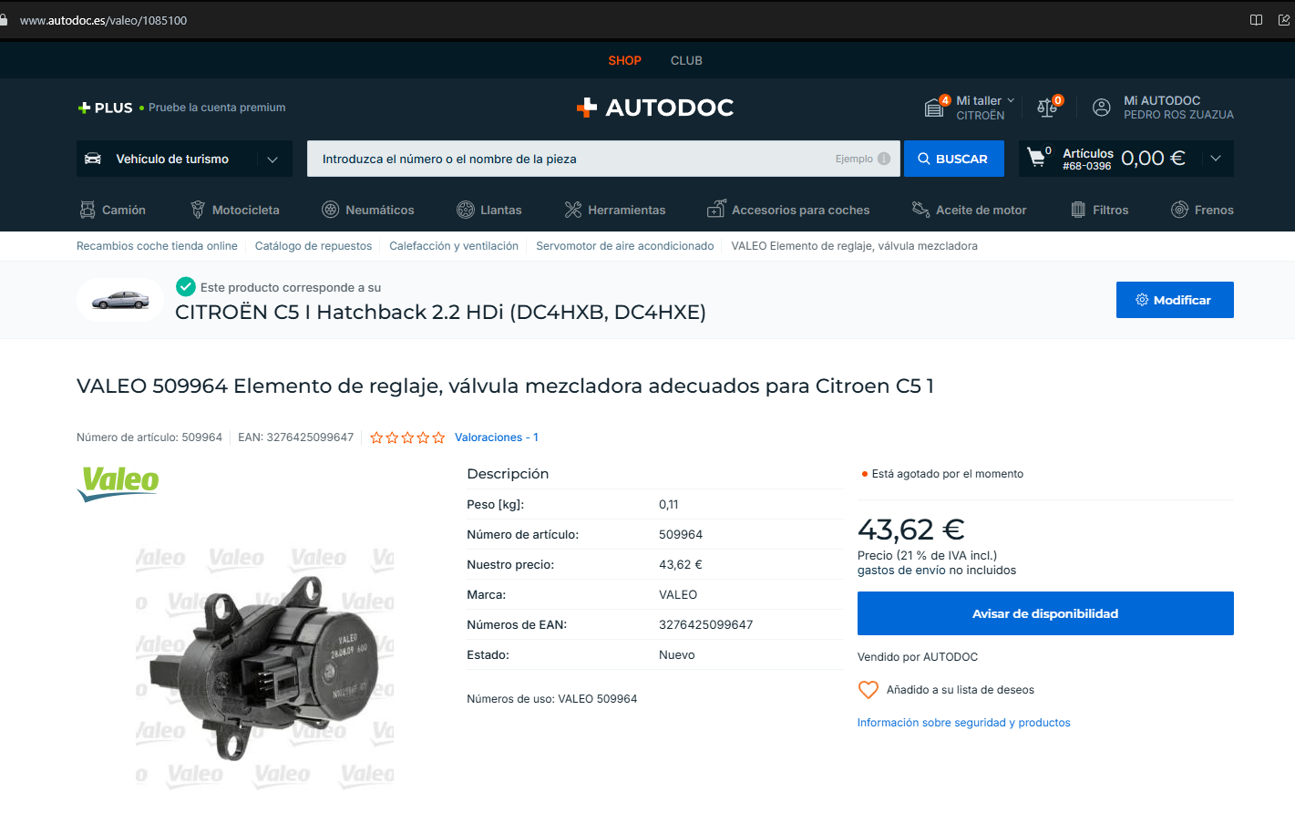
Task: Click the heart wishlist icon
Action: pyautogui.click(x=868, y=690)
